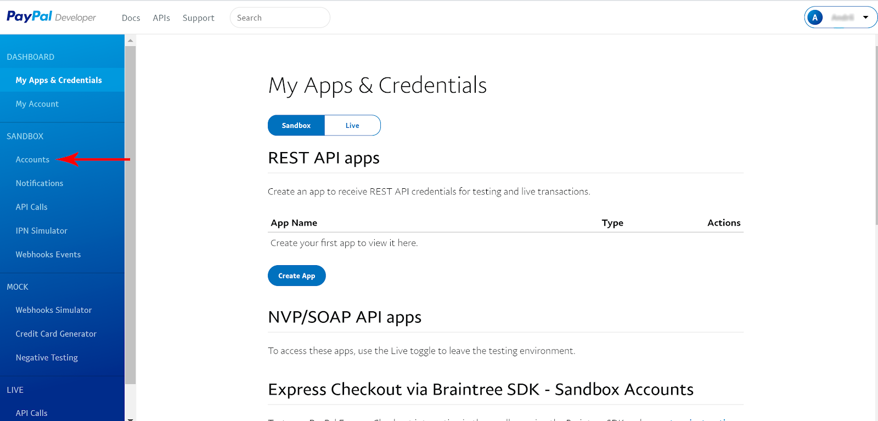Click into the Search field
This screenshot has width=878, height=421.
[x=280, y=18]
